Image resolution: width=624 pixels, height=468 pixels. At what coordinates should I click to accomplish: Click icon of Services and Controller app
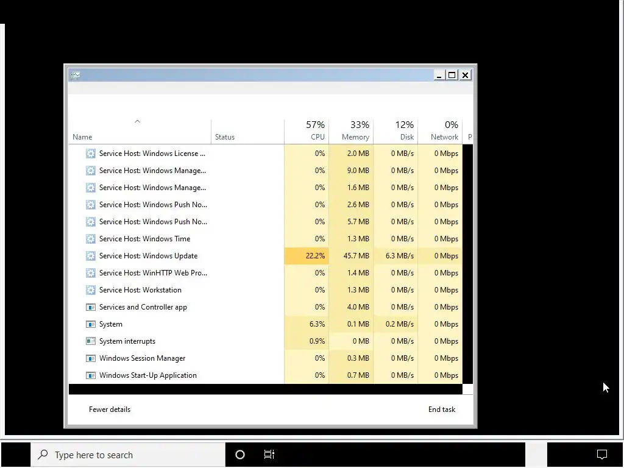click(91, 307)
